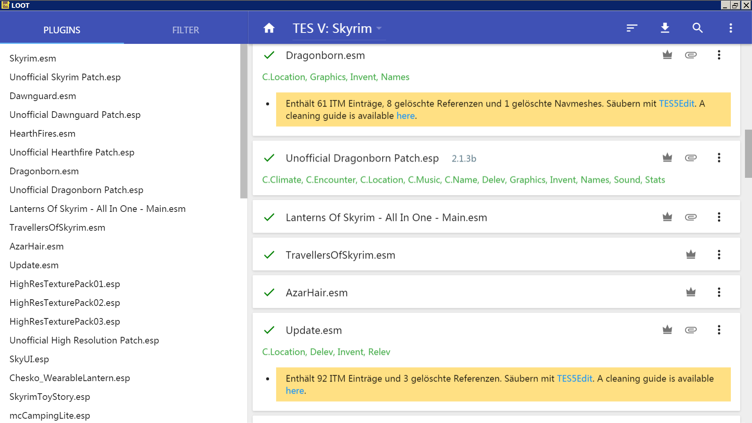Select HearthFires.esm in the plugin list
The width and height of the screenshot is (752, 423).
[x=42, y=134]
